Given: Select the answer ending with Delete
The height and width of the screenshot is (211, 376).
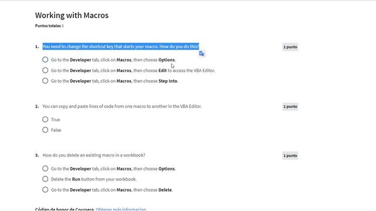Looking at the screenshot, I should 45,190.
